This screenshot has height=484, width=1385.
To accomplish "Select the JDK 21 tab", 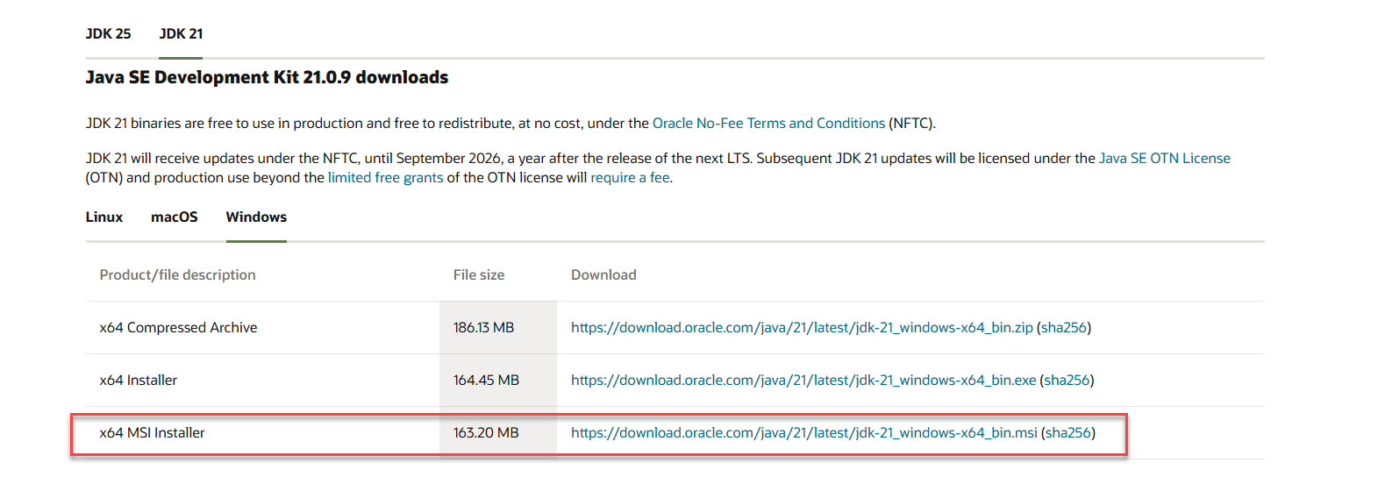I will point(181,34).
